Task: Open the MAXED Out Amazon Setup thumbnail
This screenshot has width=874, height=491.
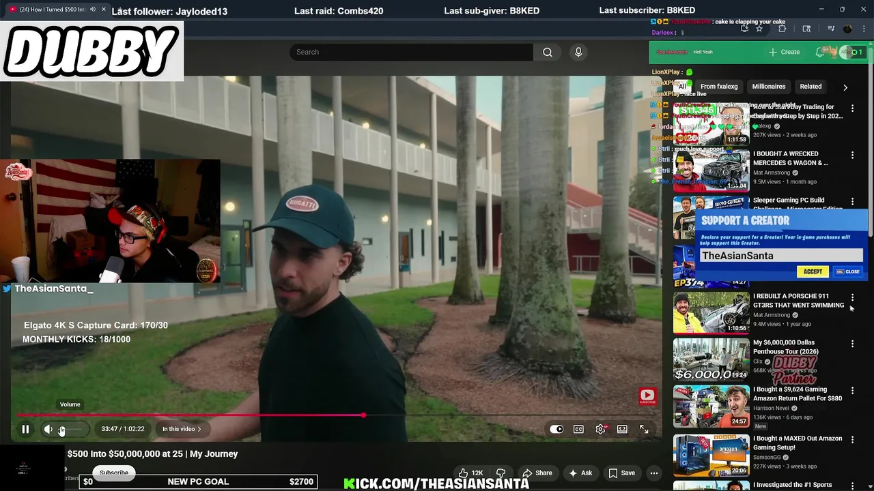Action: tap(711, 455)
